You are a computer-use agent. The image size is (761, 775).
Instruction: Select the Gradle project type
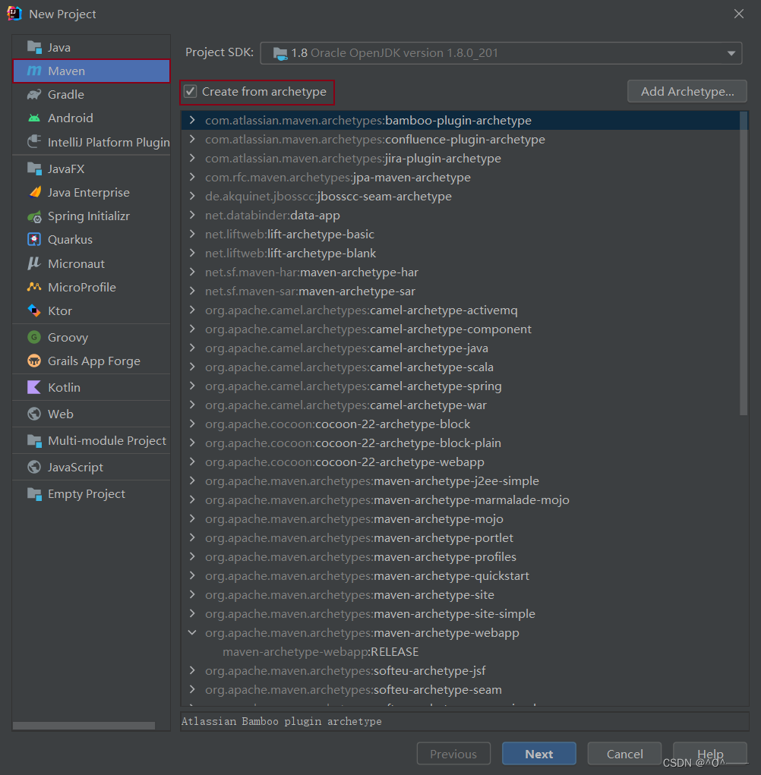pyautogui.click(x=91, y=94)
